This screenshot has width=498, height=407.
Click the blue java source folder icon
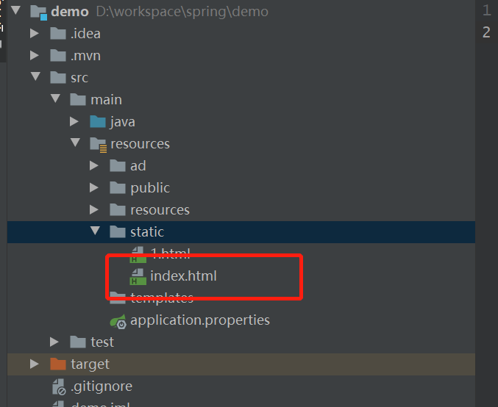(98, 121)
